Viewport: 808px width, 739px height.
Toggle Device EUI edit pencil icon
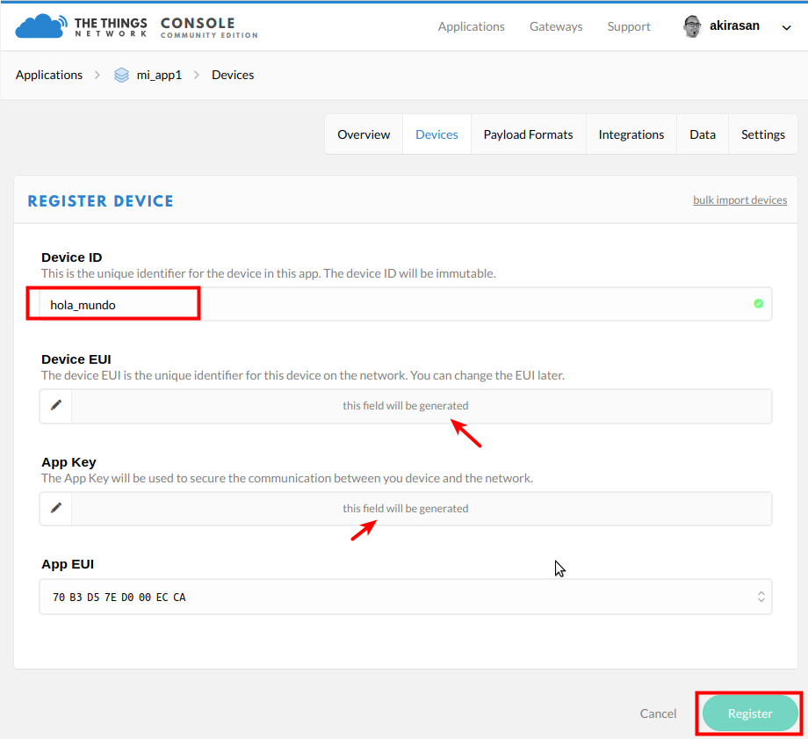point(55,406)
